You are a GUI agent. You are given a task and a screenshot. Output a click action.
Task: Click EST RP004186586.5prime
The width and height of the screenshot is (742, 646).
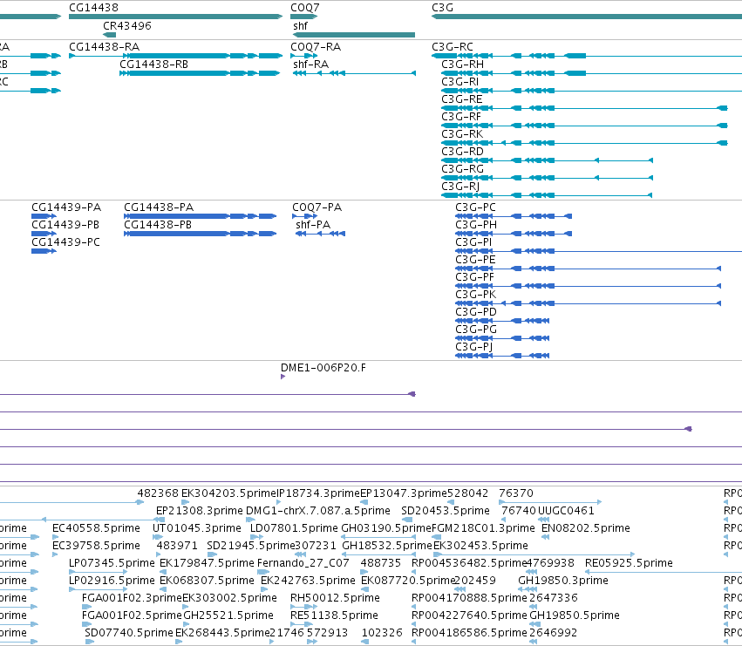pos(469,633)
